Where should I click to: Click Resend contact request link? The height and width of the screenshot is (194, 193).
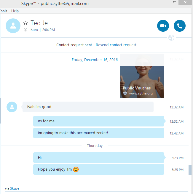(116, 45)
